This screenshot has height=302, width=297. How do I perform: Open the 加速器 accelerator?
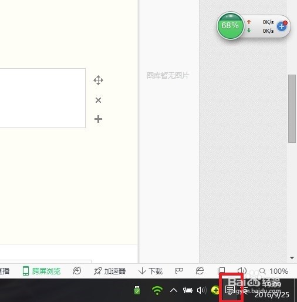[x=110, y=271]
